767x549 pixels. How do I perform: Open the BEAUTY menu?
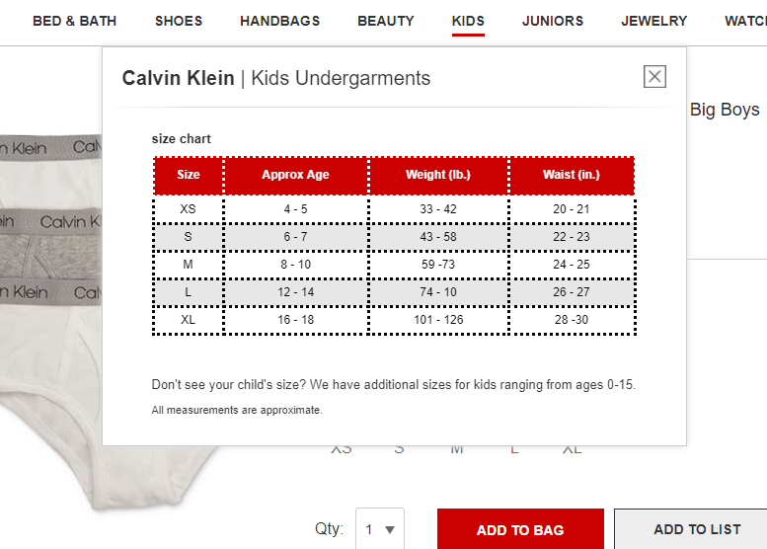tap(385, 21)
